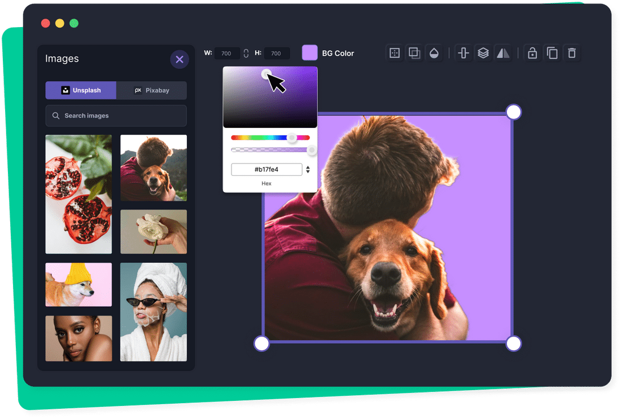Toggle the width-height aspect ratio link
This screenshot has width=621, height=420.
point(246,54)
